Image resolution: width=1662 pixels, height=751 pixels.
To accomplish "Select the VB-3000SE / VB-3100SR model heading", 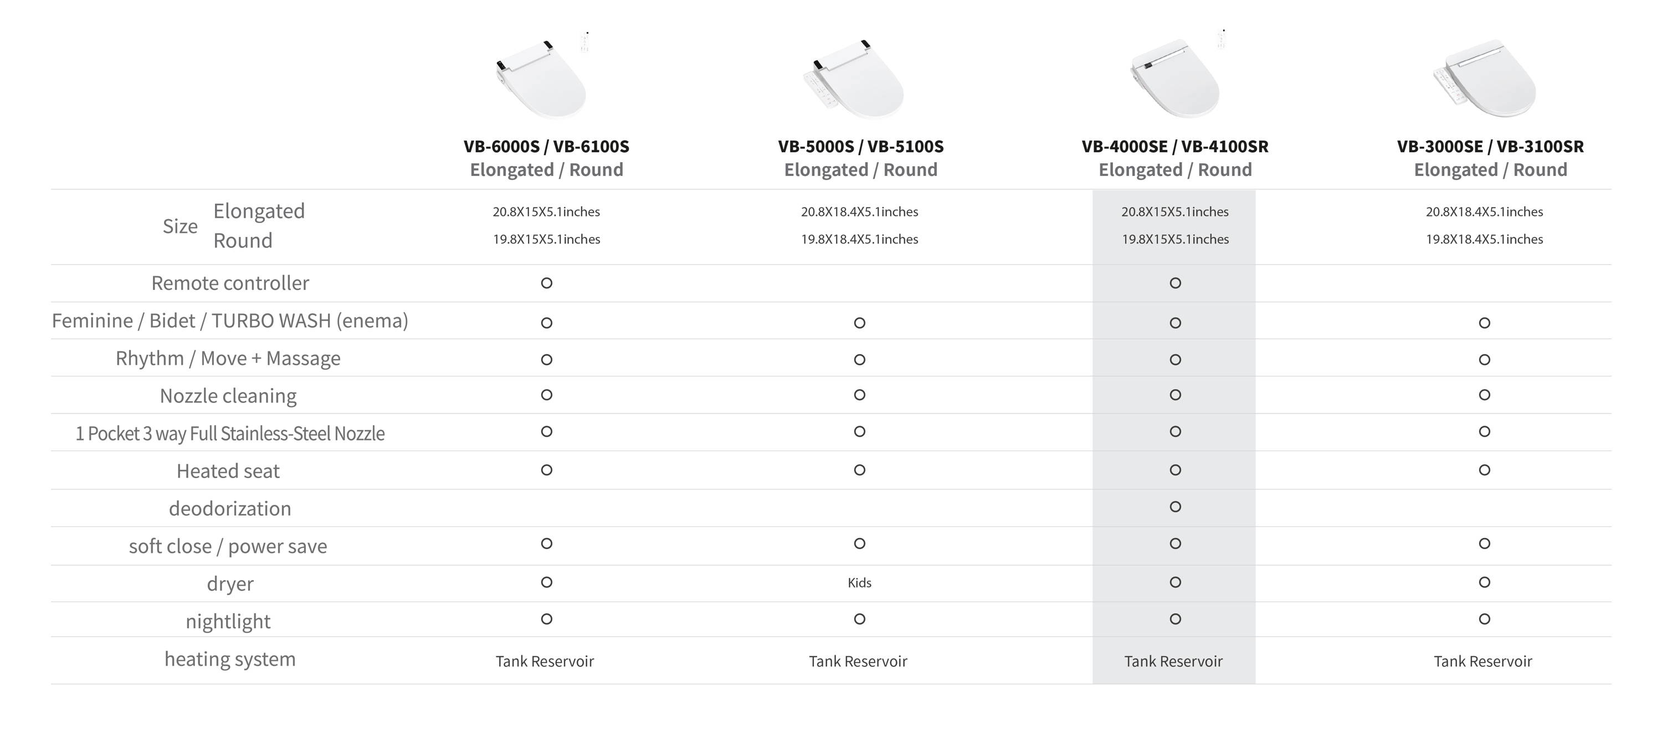I will (x=1490, y=146).
